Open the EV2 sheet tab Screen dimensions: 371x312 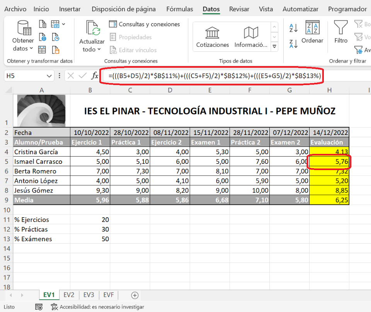point(69,295)
